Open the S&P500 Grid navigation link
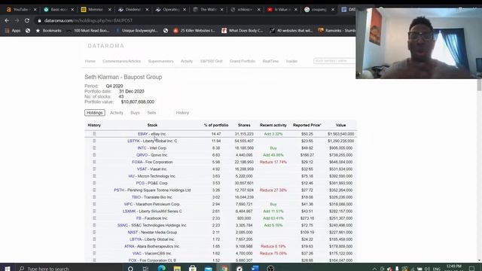This screenshot has width=482, height=271. click(x=211, y=61)
